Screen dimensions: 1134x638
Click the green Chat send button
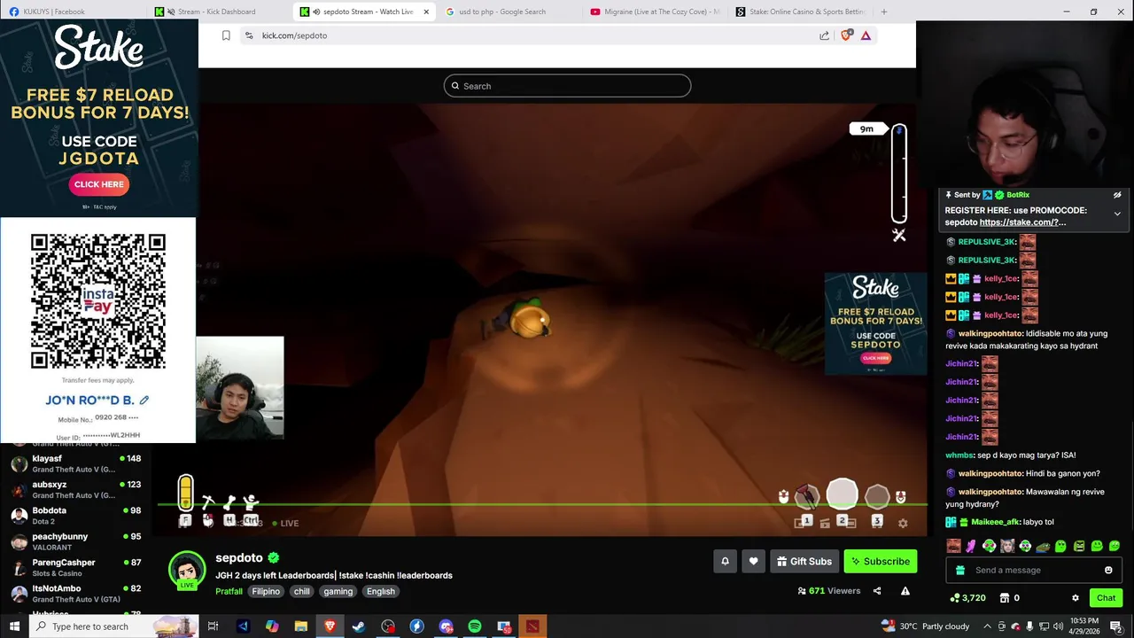tap(1106, 598)
